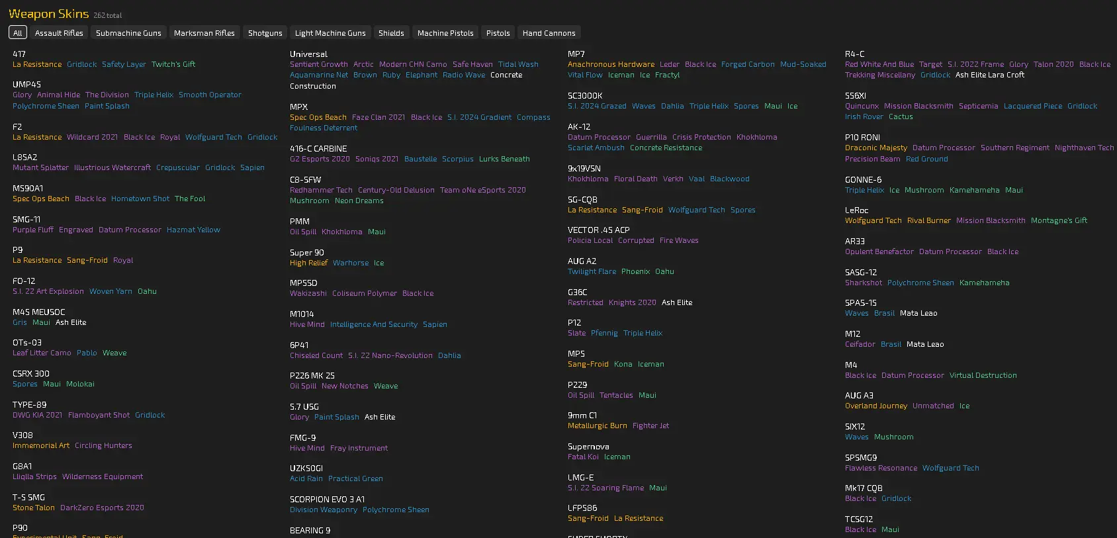1117x538 pixels.
Task: Open the Century-Old Delusion skin
Action: point(396,190)
